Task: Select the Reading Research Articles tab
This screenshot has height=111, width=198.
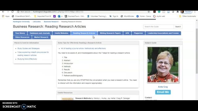Action: [84, 33]
